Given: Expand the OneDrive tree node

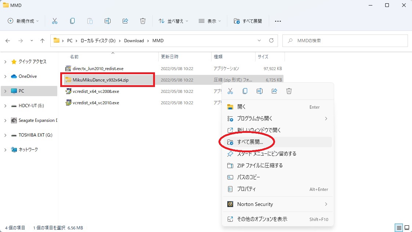Looking at the screenshot, I should coord(5,76).
